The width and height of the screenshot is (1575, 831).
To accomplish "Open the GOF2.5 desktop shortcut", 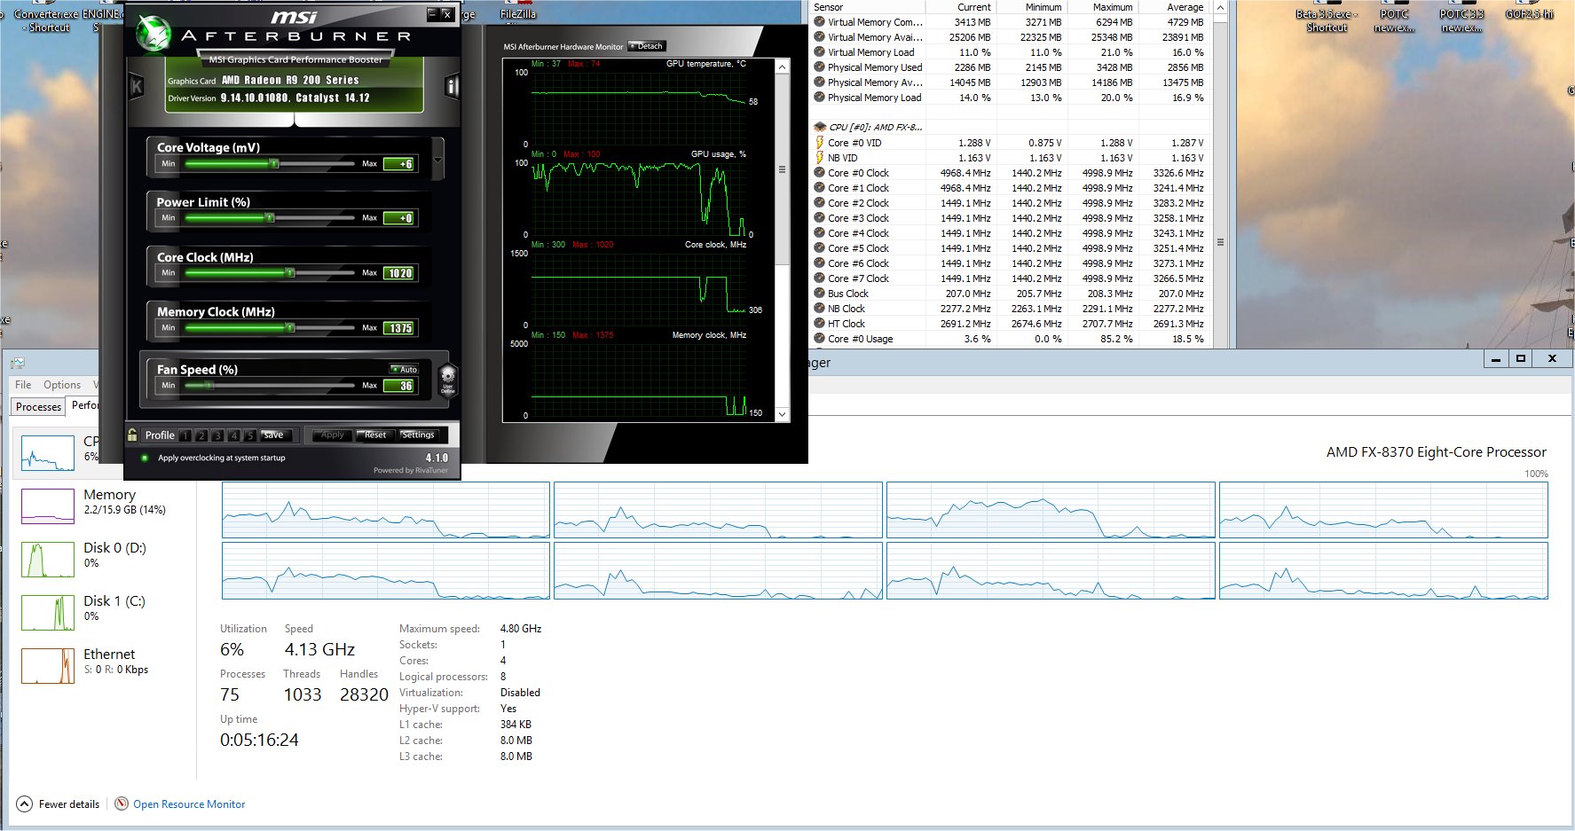I will pyautogui.click(x=1529, y=12).
